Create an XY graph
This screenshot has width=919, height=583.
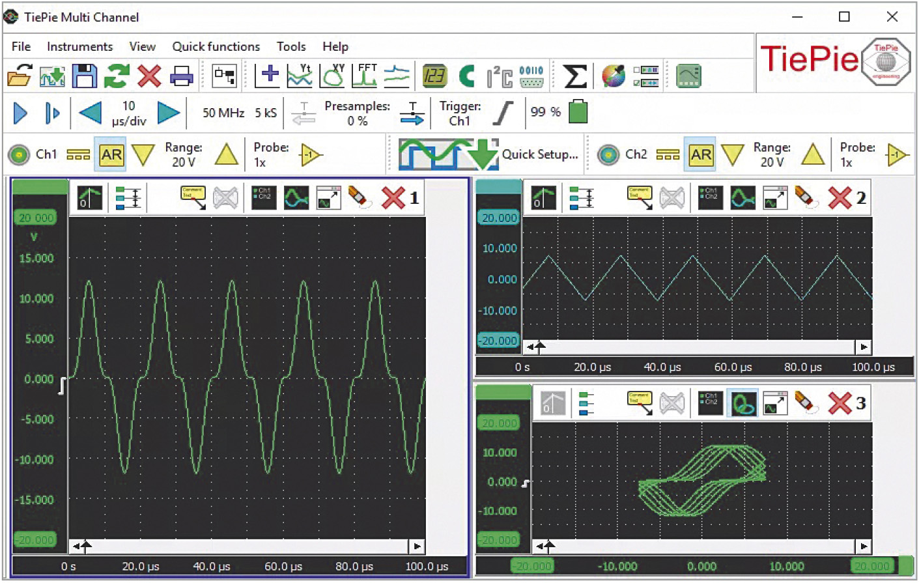(x=333, y=76)
